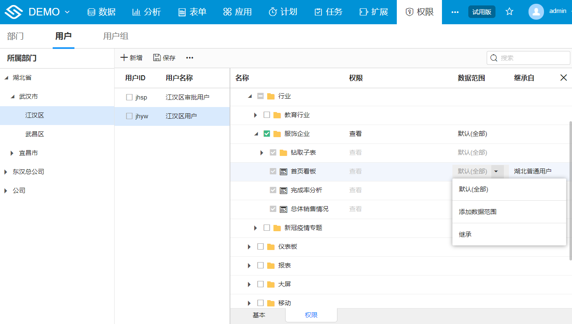
Task: Expand the 教育行业 tree node
Action: click(x=256, y=115)
